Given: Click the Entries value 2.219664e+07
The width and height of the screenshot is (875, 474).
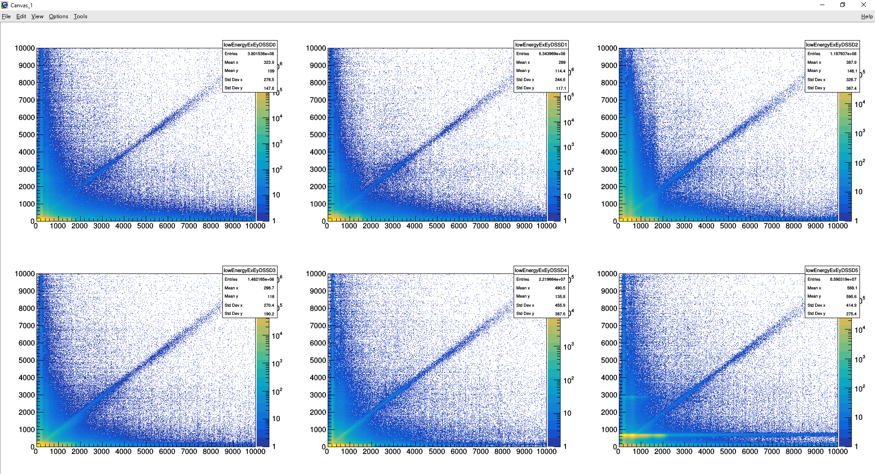Looking at the screenshot, I should 552,279.
